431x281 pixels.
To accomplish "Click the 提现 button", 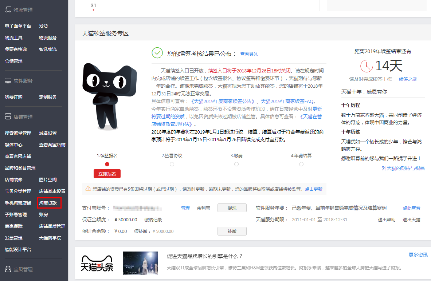I will (x=232, y=208).
